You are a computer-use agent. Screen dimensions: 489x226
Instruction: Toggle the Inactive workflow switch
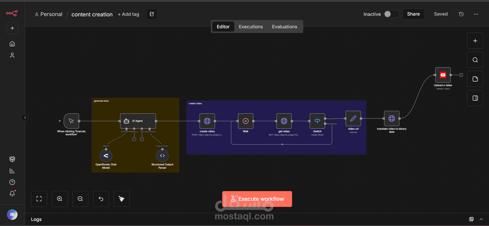pyautogui.click(x=391, y=14)
